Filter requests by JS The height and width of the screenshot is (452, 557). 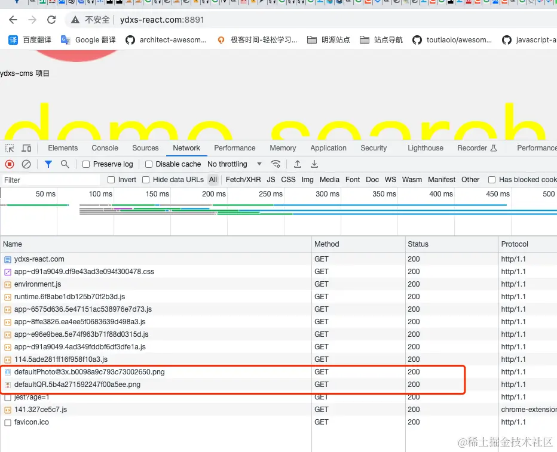pyautogui.click(x=271, y=180)
